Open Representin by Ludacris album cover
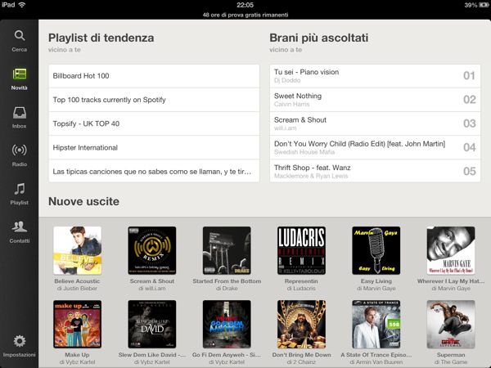Screen dimensions: 491x368 (x=301, y=250)
